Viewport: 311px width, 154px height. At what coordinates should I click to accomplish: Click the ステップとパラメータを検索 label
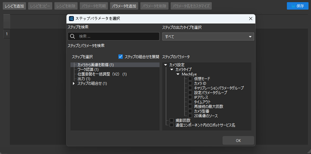[86, 46]
